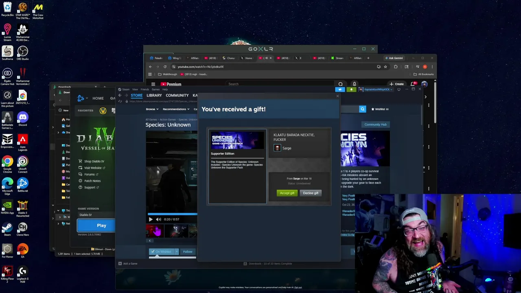521x293 pixels.
Task: Open the Community Hub for Species: Unknown
Action: 375,125
